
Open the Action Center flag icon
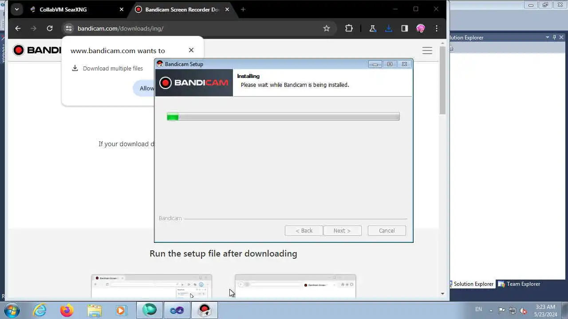point(501,310)
